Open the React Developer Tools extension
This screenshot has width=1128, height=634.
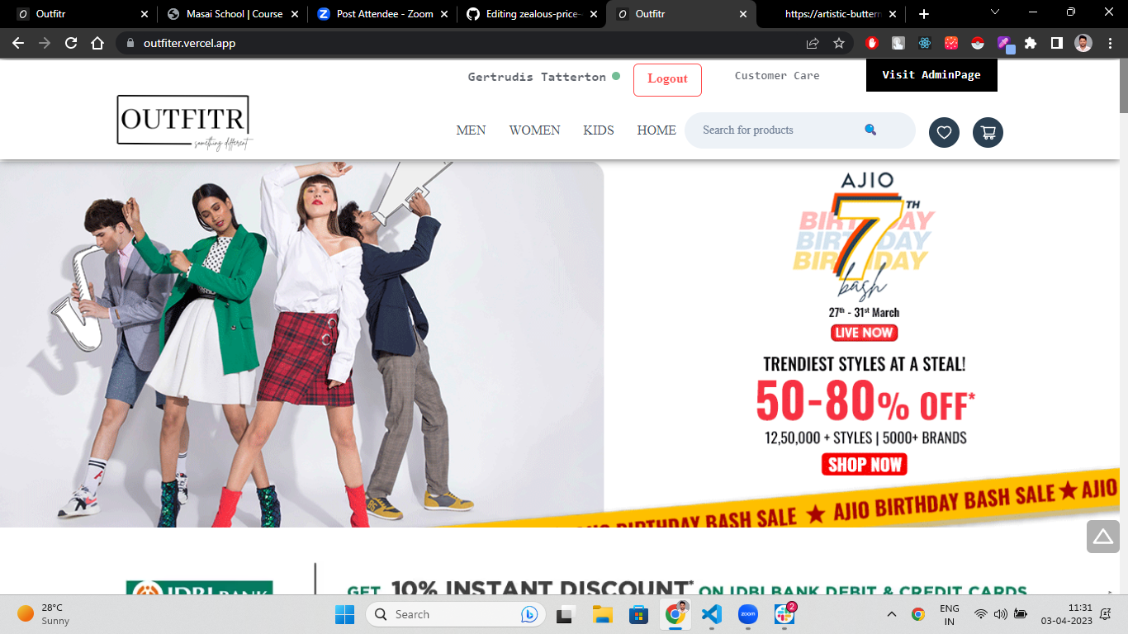(925, 43)
